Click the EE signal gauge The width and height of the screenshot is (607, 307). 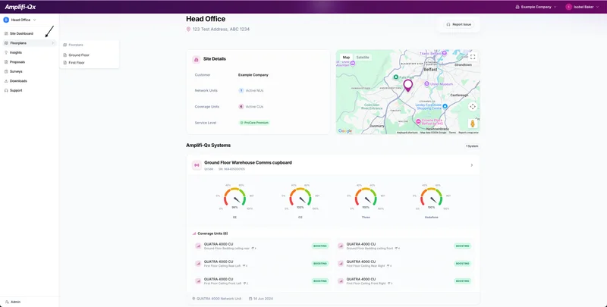[x=234, y=200]
